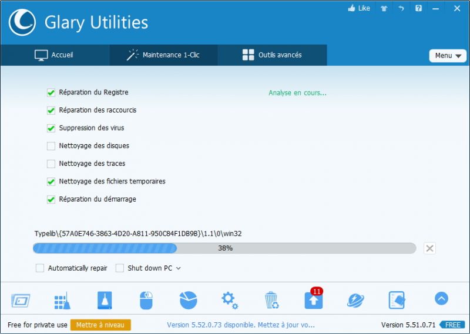Open the Outils avancés tab
This screenshot has width=470, height=334.
pos(272,55)
